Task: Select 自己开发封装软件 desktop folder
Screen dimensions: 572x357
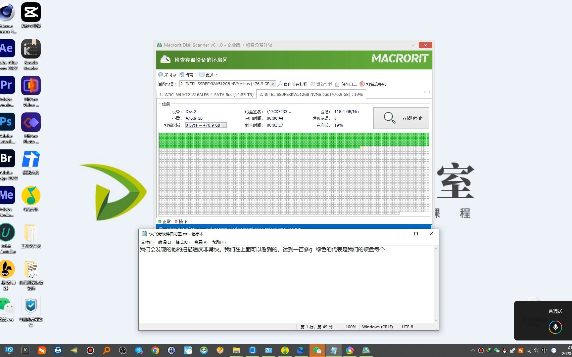Action: click(31, 275)
